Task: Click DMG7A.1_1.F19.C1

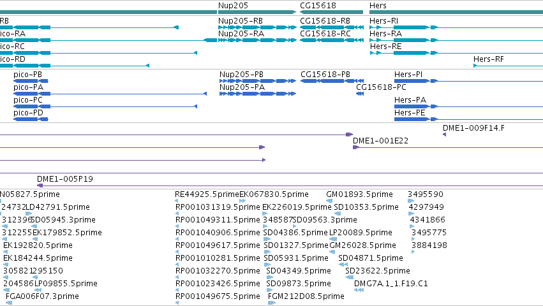Action: point(391,284)
